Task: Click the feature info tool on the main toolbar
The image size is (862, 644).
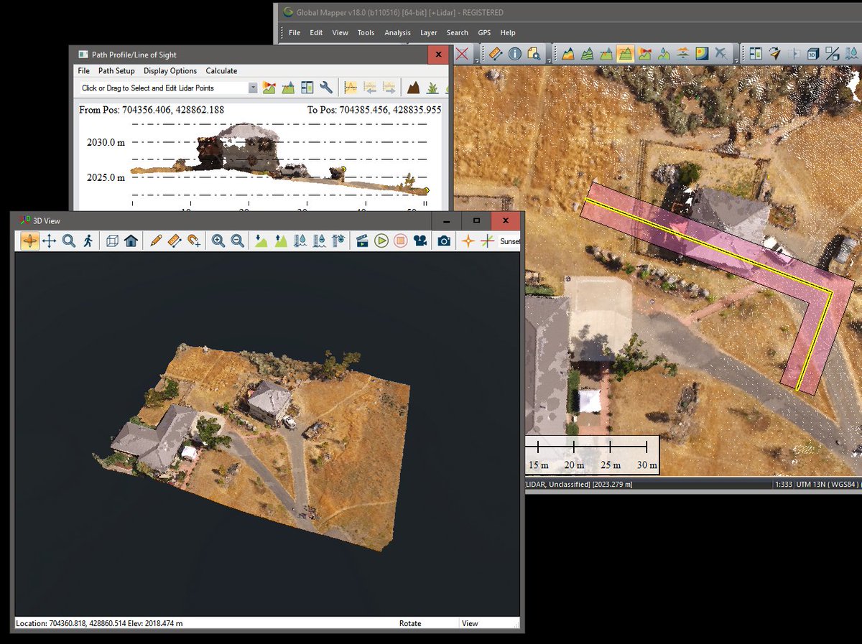Action: 514,53
